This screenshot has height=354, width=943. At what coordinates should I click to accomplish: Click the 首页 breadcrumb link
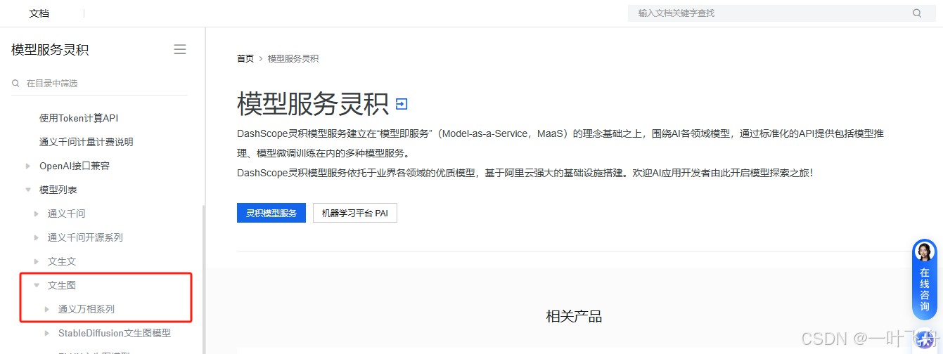pos(245,58)
